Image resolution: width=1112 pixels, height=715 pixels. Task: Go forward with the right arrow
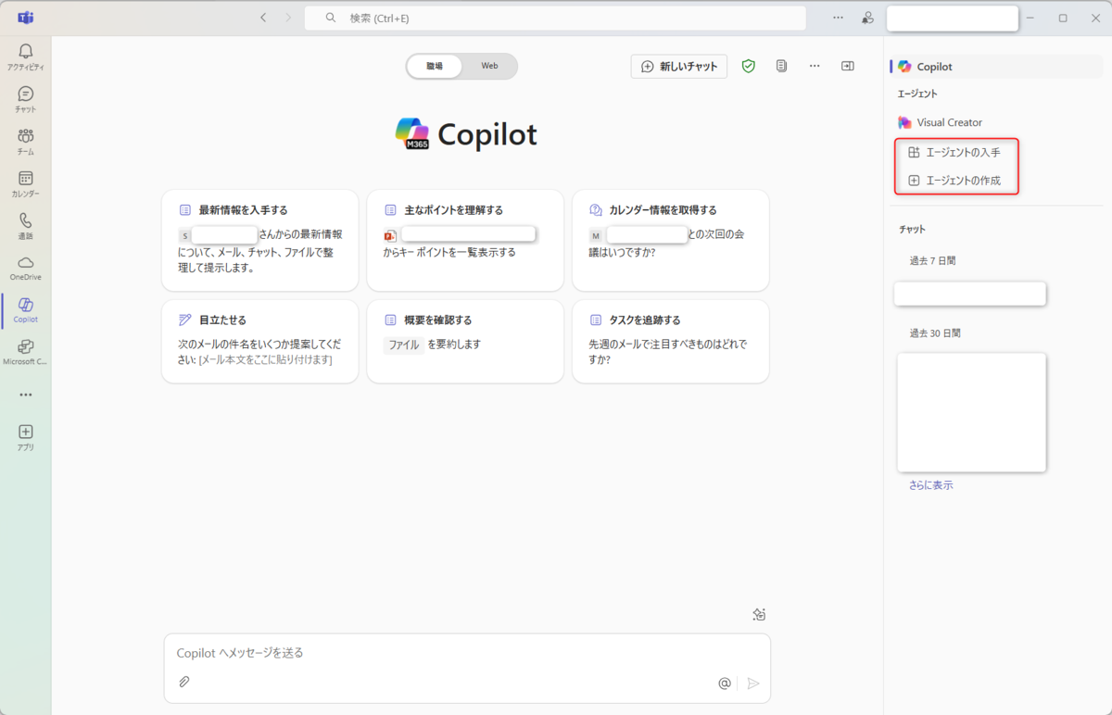tap(288, 18)
